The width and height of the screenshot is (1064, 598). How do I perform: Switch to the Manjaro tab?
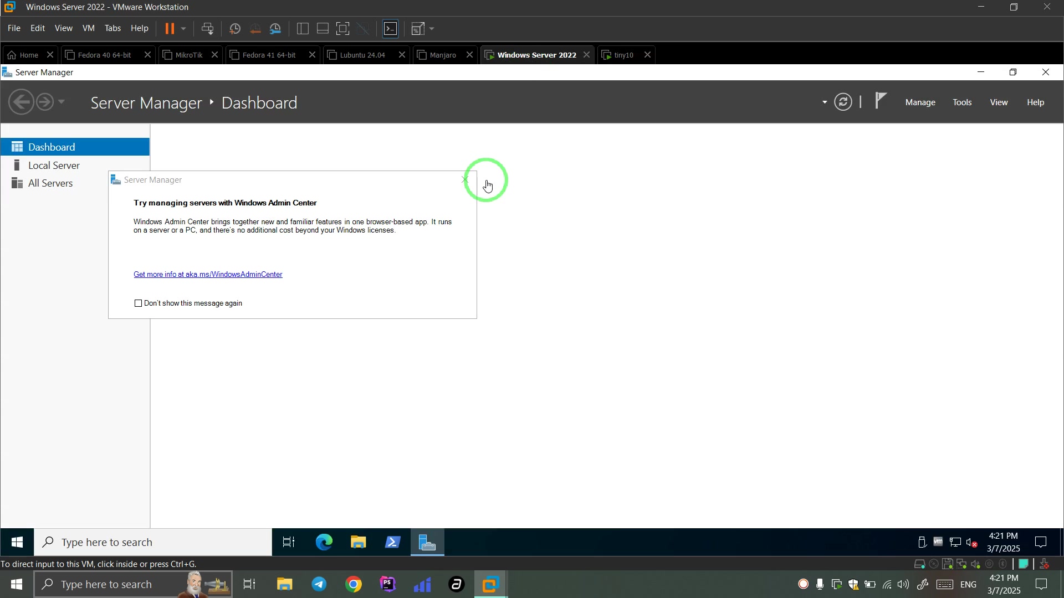pyautogui.click(x=443, y=55)
